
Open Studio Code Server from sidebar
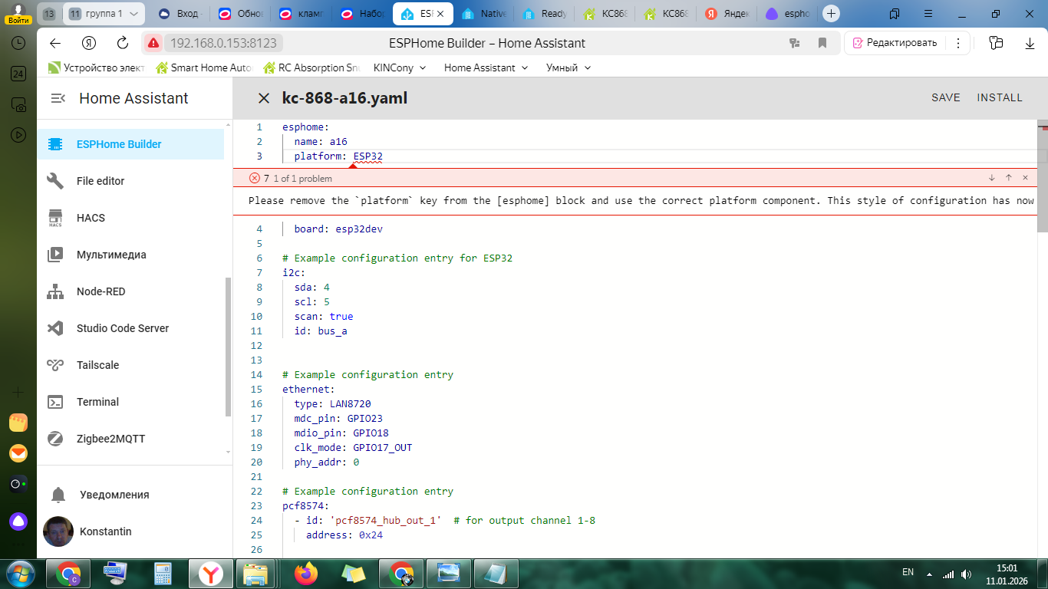point(122,328)
